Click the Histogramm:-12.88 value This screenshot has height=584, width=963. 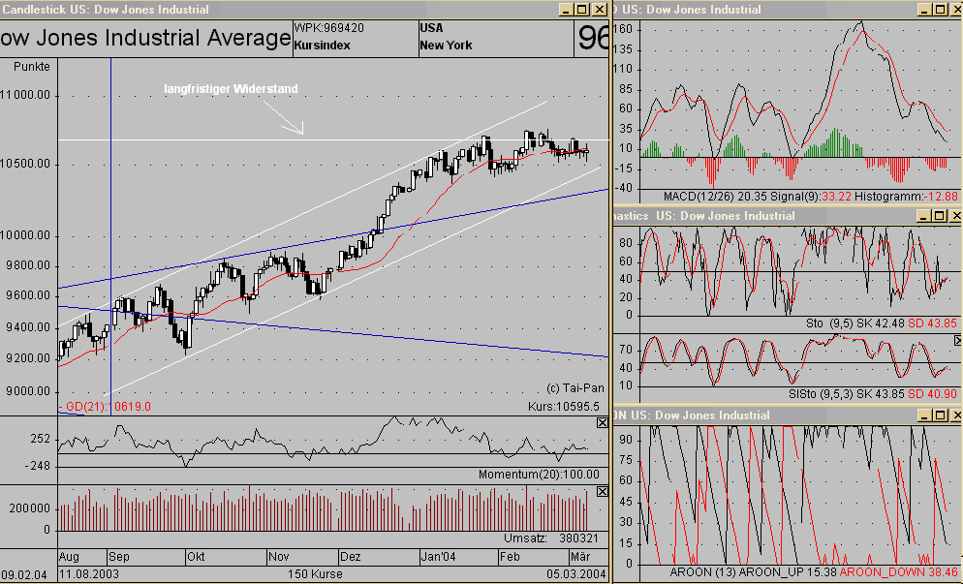906,197
